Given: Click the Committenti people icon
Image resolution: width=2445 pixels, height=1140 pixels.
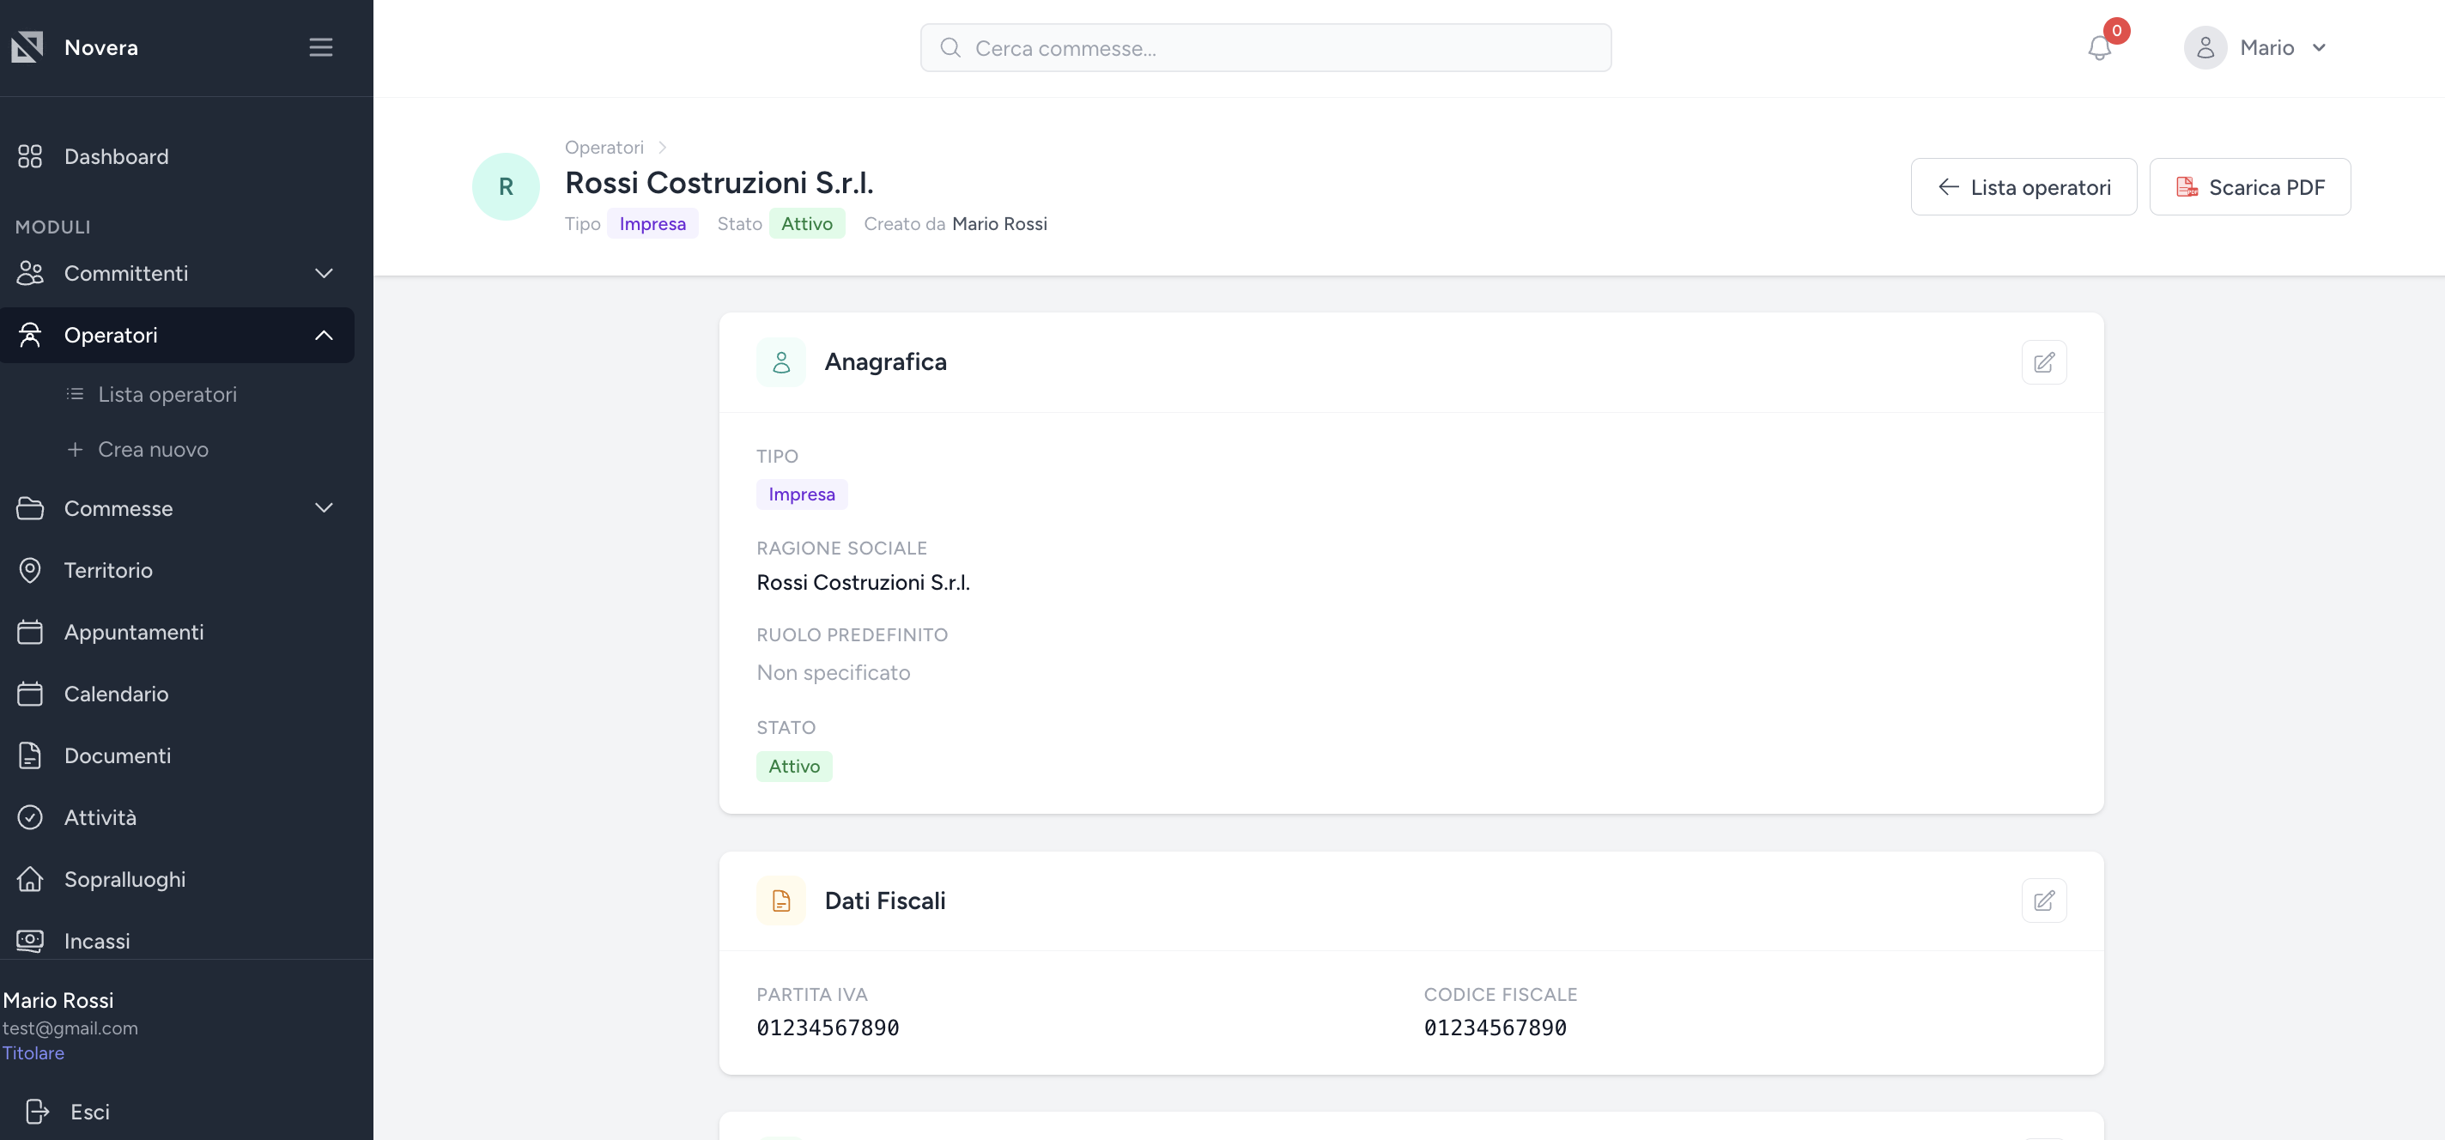Looking at the screenshot, I should pyautogui.click(x=30, y=273).
